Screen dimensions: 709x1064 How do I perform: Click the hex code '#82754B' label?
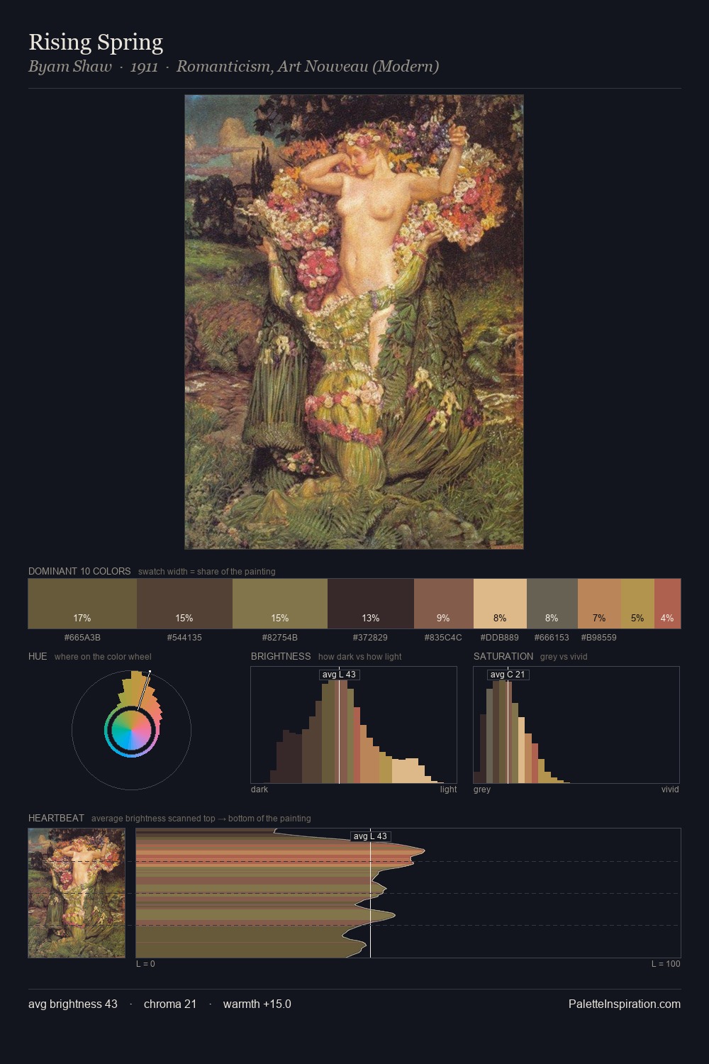pos(280,637)
